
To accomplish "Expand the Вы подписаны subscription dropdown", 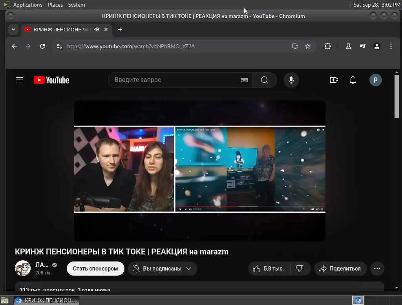I will (x=163, y=269).
